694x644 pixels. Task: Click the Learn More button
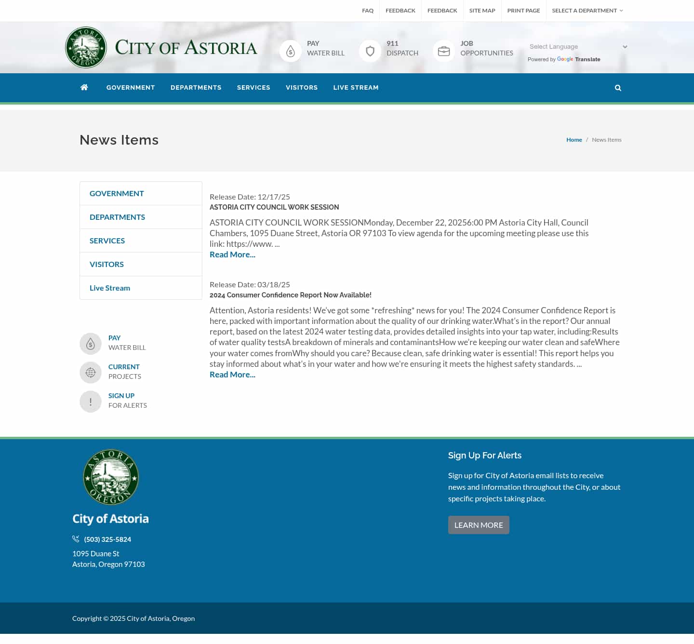(479, 525)
